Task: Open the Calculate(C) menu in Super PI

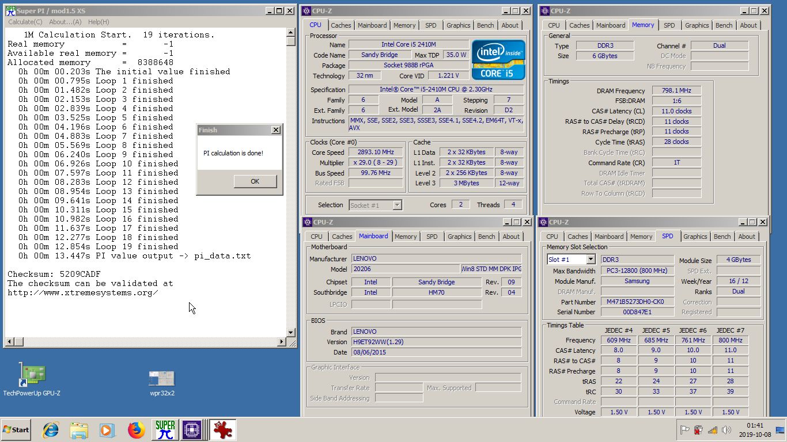Action: [x=25, y=22]
